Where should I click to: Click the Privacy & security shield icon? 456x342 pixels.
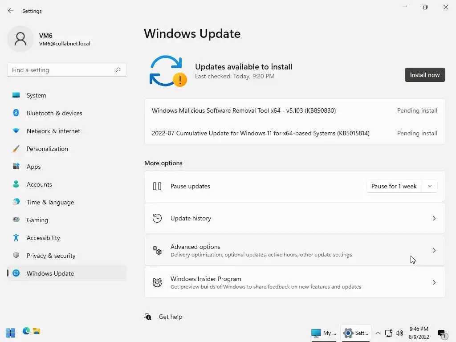[16, 255]
